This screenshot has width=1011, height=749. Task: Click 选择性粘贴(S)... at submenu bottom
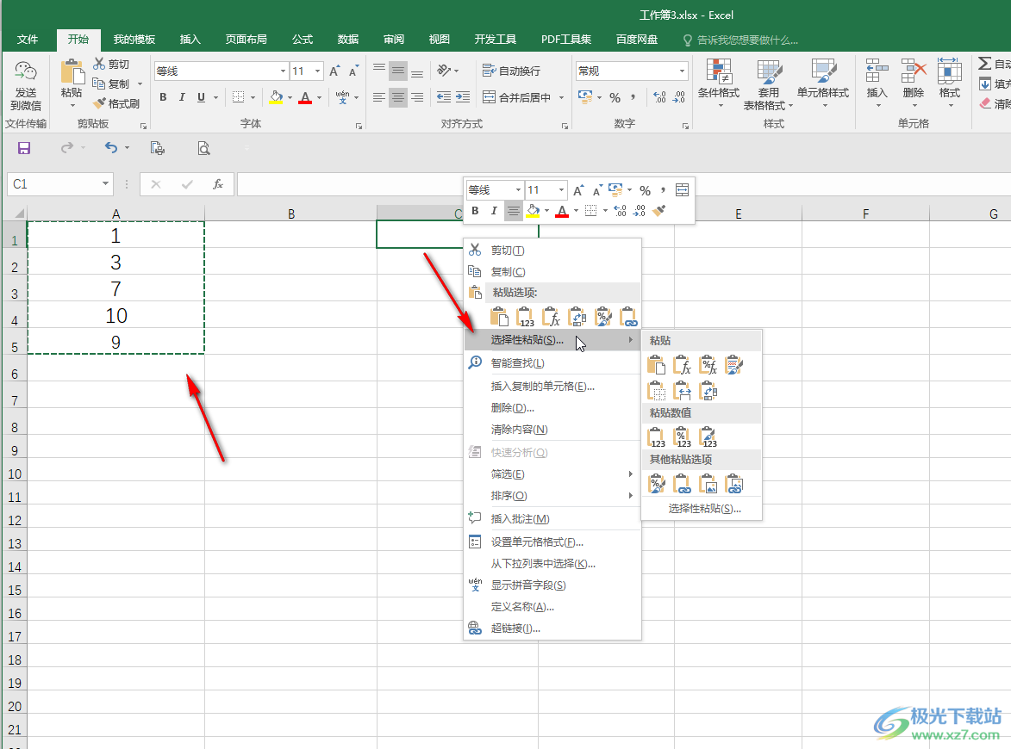tap(704, 509)
